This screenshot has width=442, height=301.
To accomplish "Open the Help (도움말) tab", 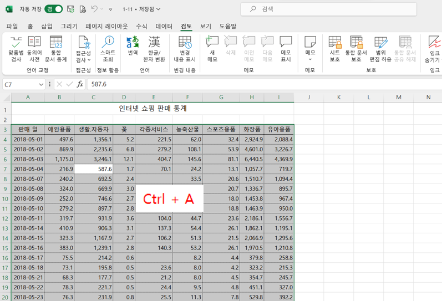I will point(228,26).
